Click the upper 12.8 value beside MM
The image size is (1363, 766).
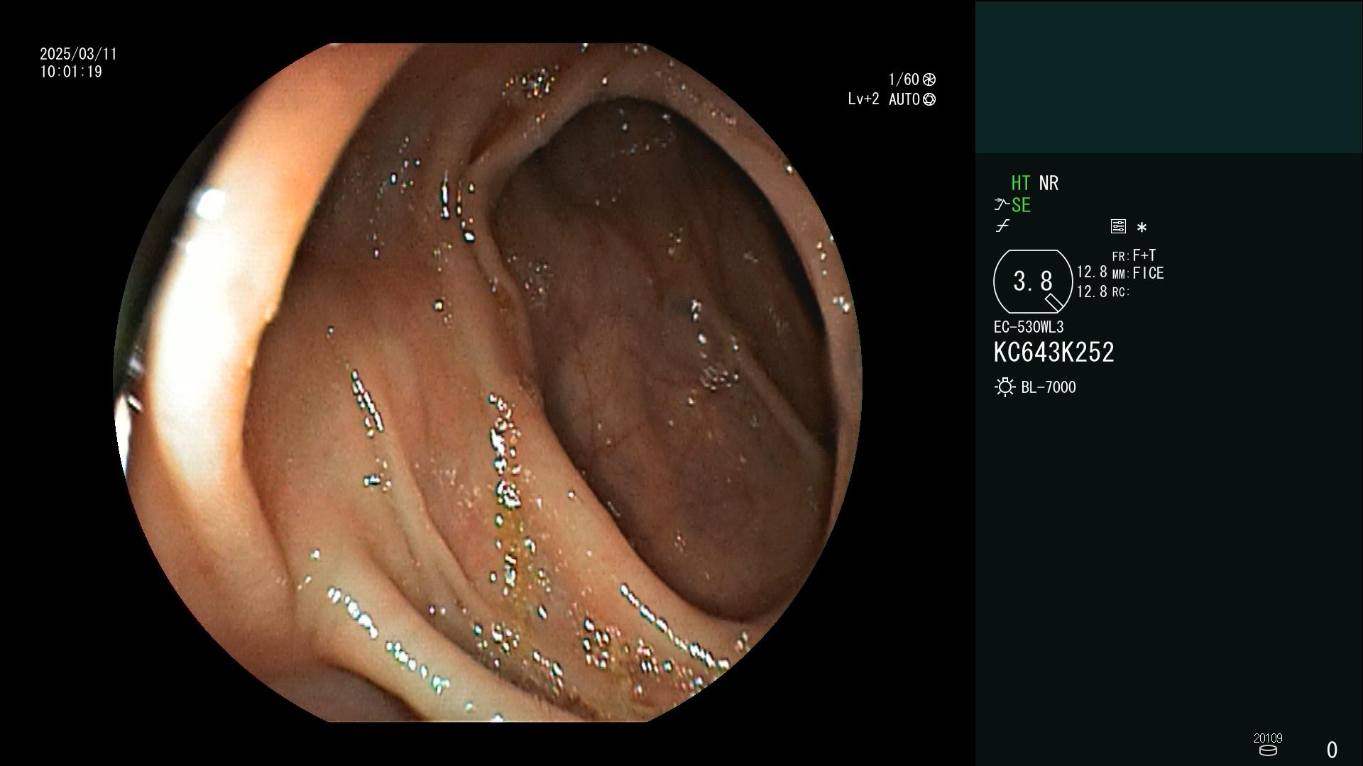pyautogui.click(x=1092, y=272)
